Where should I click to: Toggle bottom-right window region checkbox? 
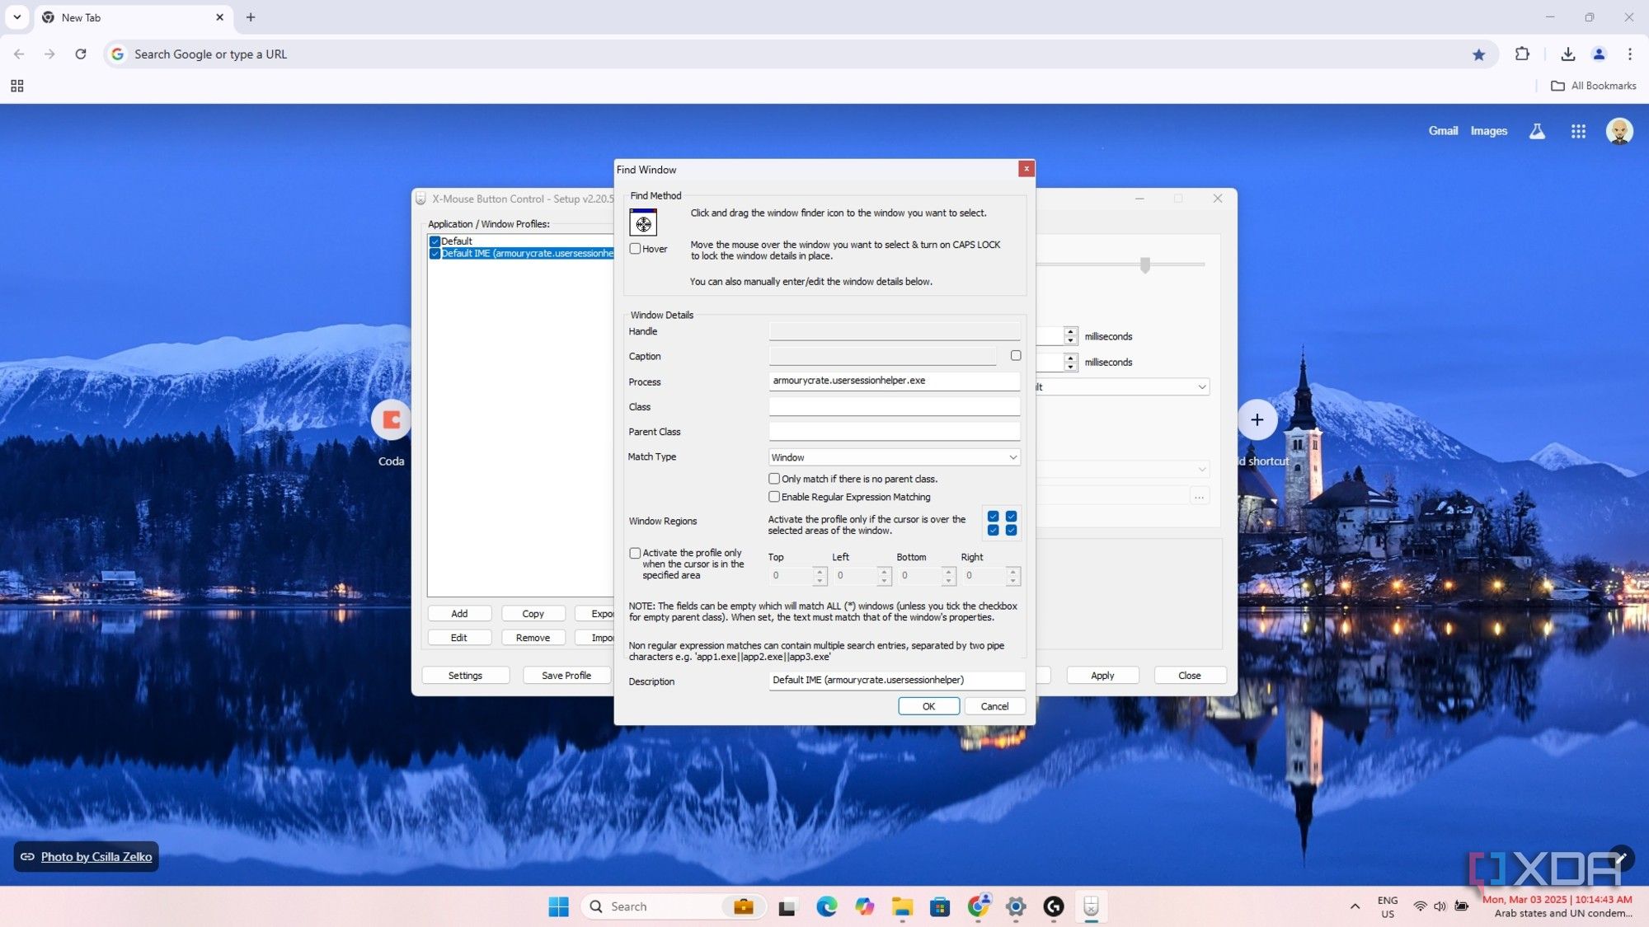click(x=1012, y=531)
